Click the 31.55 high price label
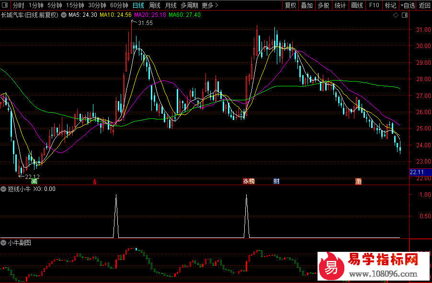Viewport: 432px width, 283px height. [145, 23]
